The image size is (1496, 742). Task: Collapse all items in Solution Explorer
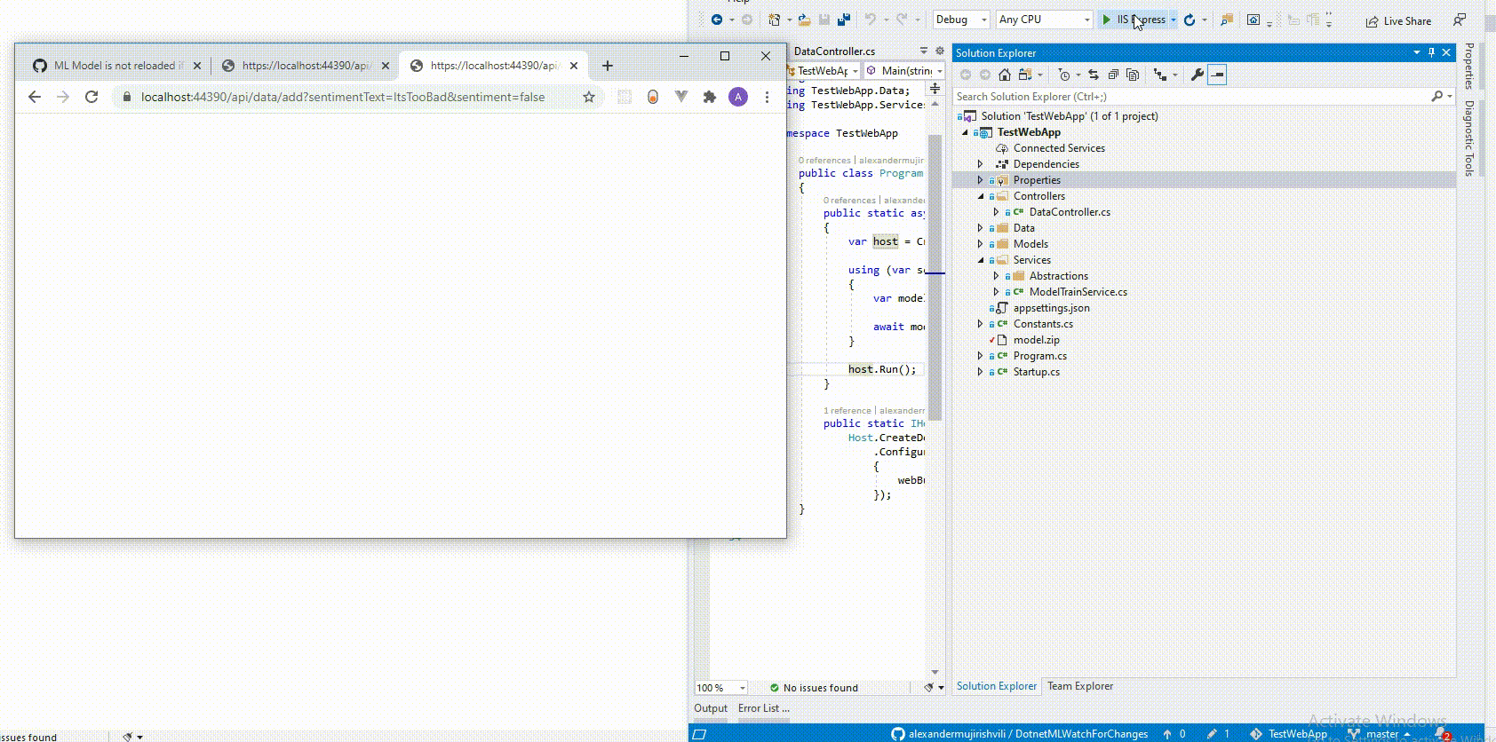pos(1113,75)
